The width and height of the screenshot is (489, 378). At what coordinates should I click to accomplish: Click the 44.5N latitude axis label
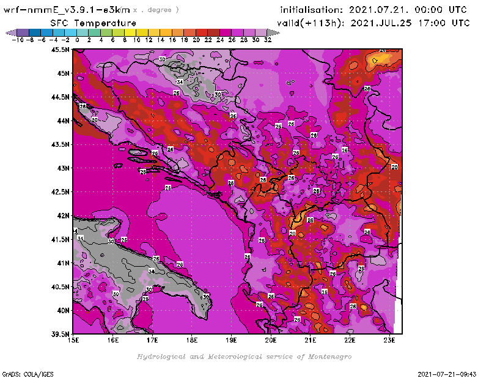[x=60, y=97]
